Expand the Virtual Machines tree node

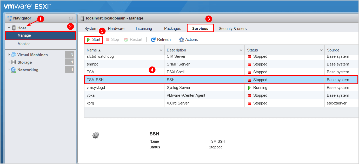coord(9,55)
